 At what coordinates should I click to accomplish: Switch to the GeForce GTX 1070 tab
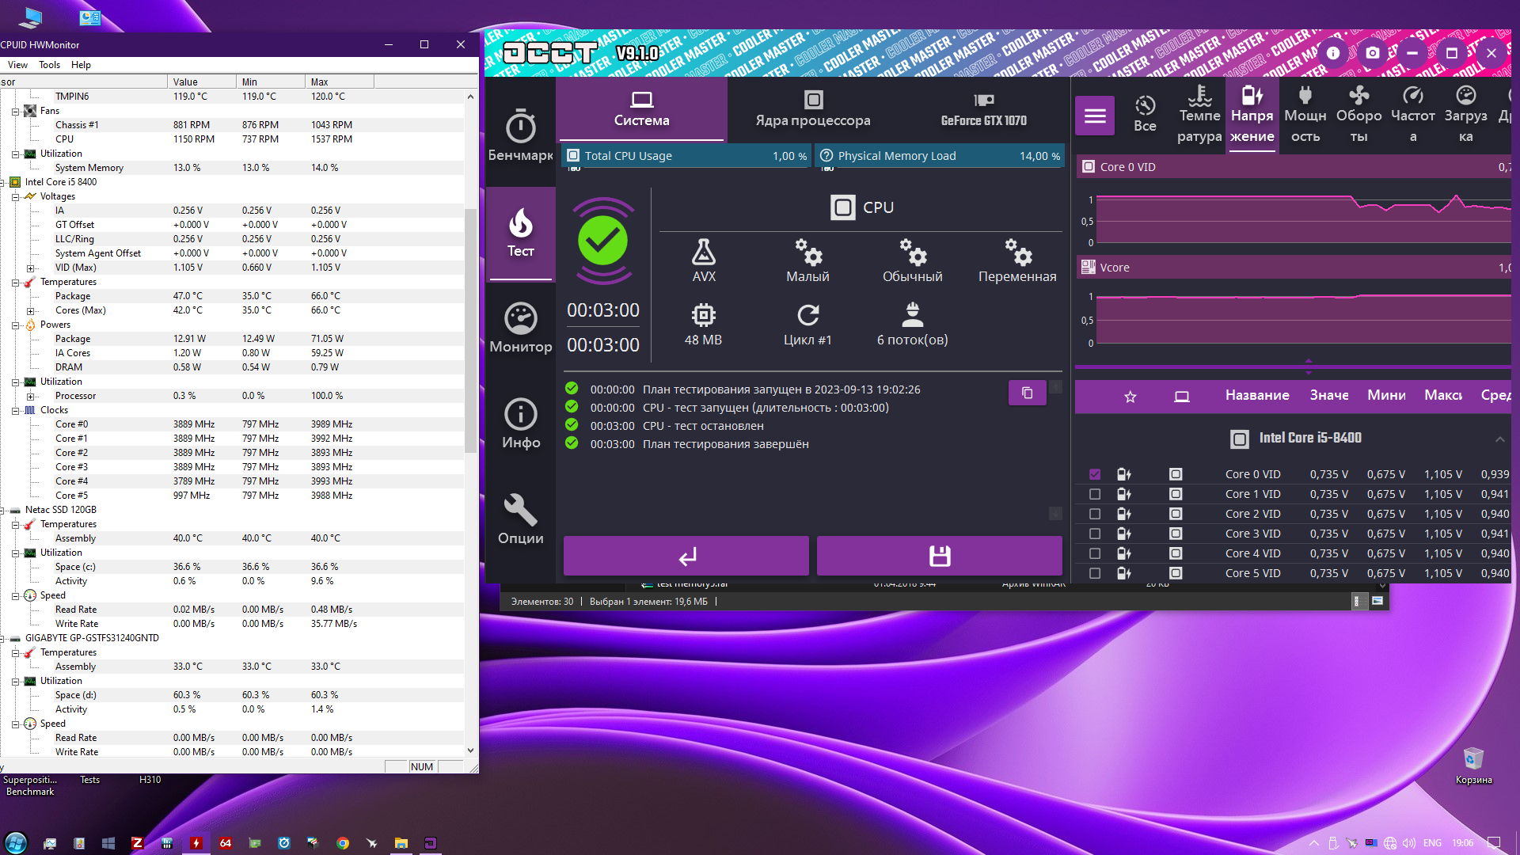[x=983, y=110]
